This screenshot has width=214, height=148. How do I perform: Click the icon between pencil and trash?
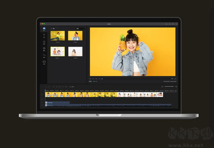click(x=57, y=87)
